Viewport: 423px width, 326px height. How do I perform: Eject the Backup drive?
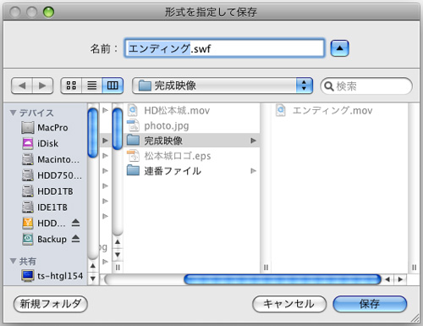(75, 239)
